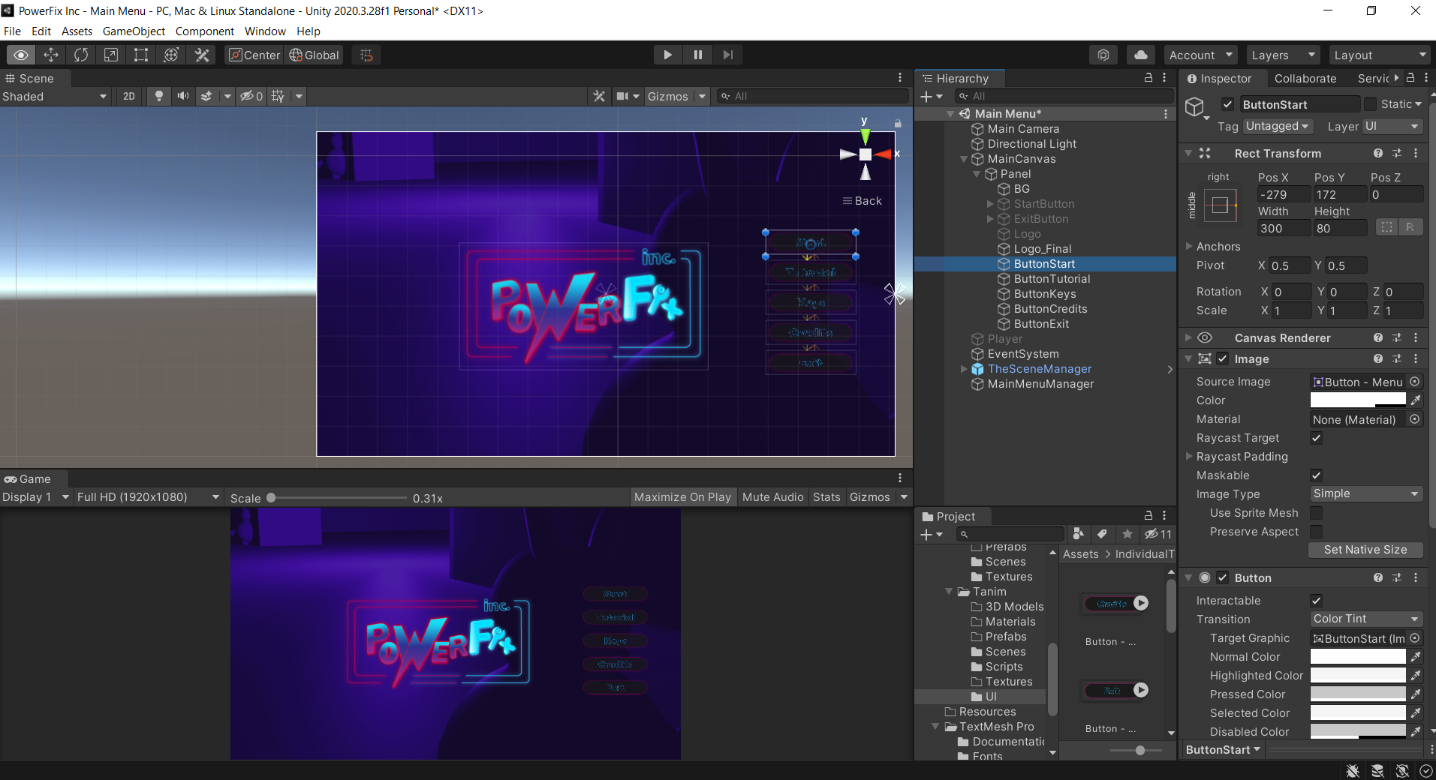Click Set Native Size button
This screenshot has width=1436, height=780.
[1365, 550]
